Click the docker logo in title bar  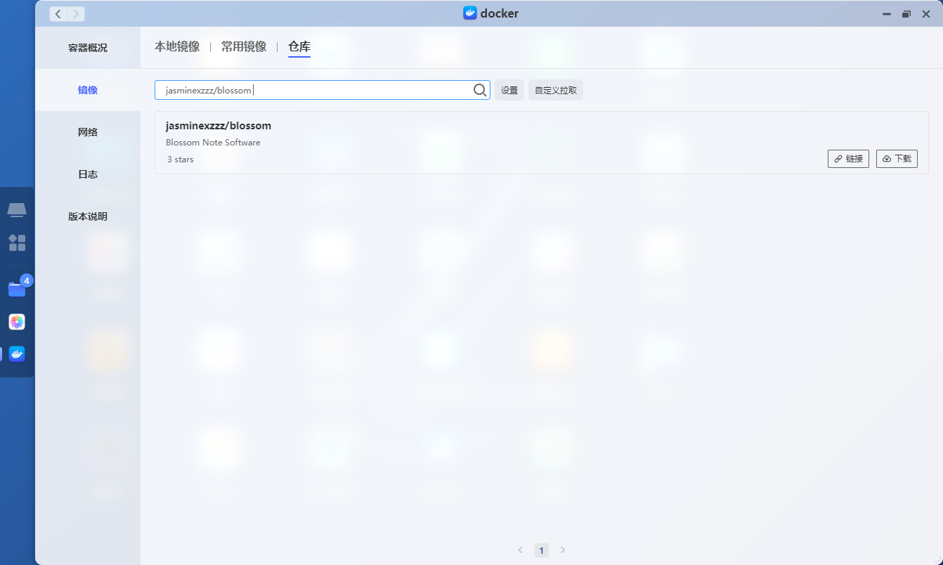pos(470,13)
